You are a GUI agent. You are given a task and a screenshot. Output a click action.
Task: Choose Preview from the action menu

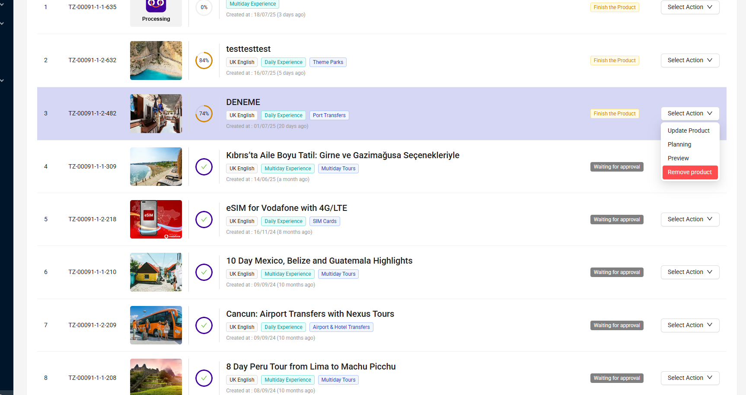point(690,158)
